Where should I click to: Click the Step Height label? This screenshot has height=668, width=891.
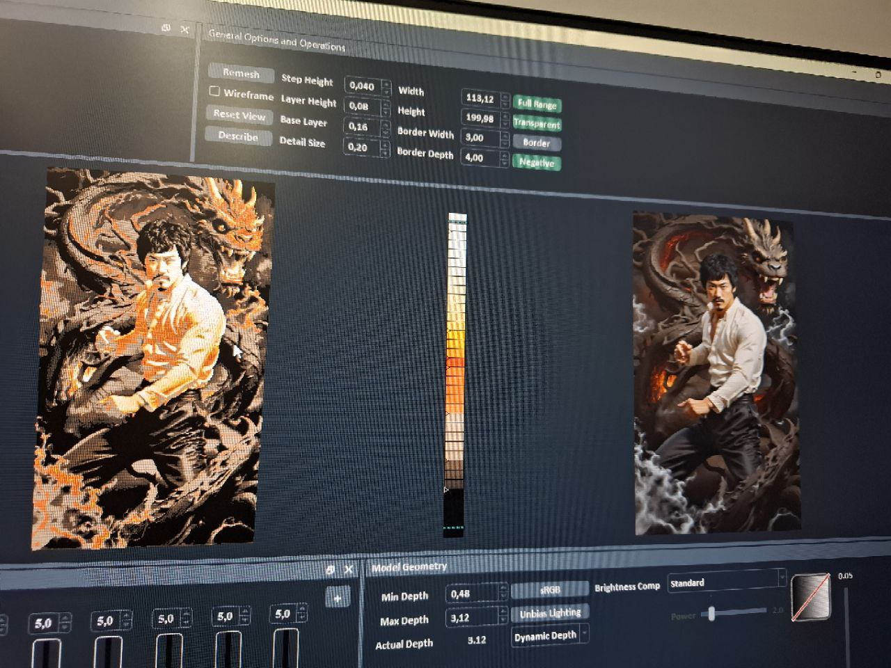click(307, 80)
